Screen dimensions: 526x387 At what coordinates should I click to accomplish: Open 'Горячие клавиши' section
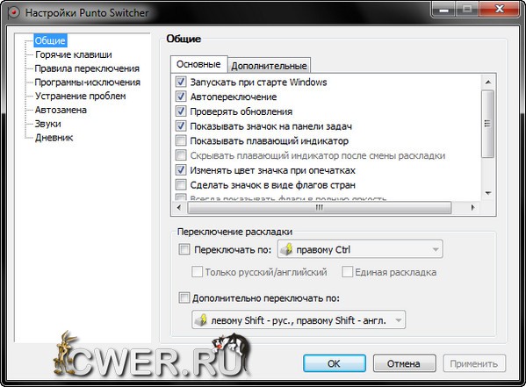tap(74, 54)
